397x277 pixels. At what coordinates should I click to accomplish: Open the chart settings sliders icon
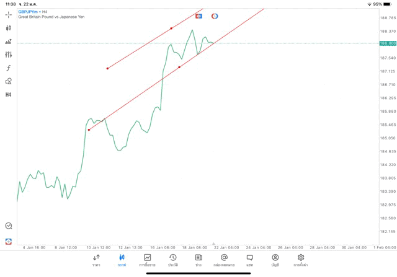[8, 55]
